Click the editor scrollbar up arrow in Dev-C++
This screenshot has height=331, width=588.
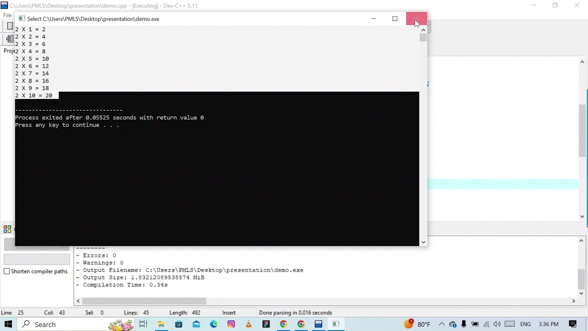pyautogui.click(x=582, y=62)
